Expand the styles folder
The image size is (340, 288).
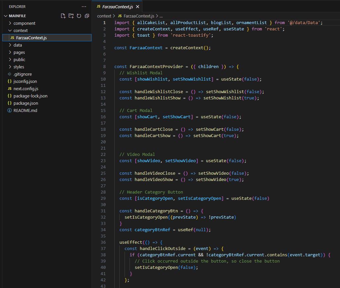(19, 67)
